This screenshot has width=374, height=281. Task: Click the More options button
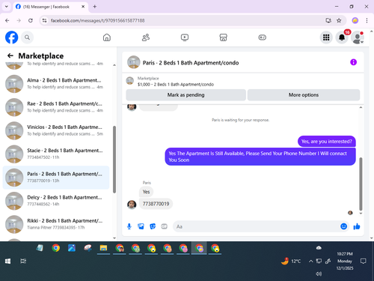(x=304, y=95)
